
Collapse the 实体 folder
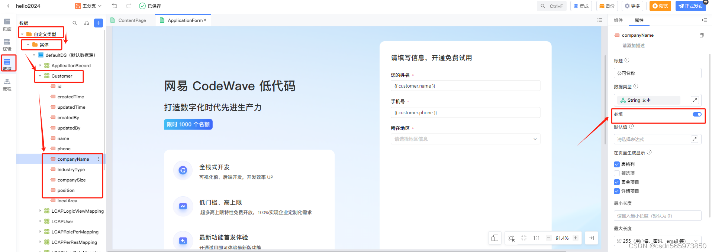[28, 45]
